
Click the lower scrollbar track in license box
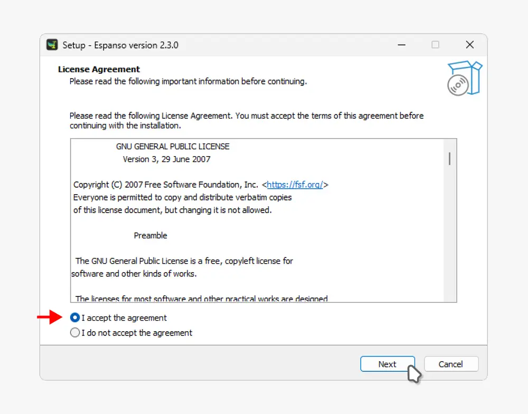tap(449, 253)
